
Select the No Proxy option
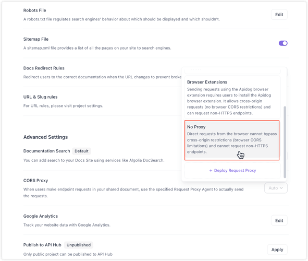click(x=232, y=140)
